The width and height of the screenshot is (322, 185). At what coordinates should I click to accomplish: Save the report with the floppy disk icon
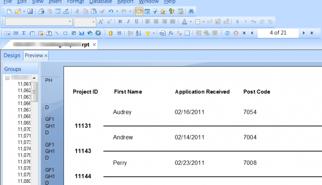click(30, 11)
